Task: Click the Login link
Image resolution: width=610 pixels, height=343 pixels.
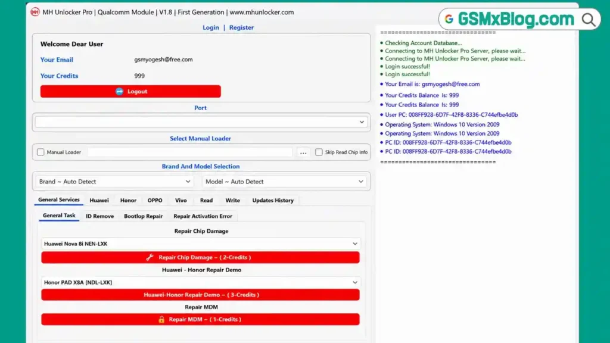Action: [x=210, y=27]
